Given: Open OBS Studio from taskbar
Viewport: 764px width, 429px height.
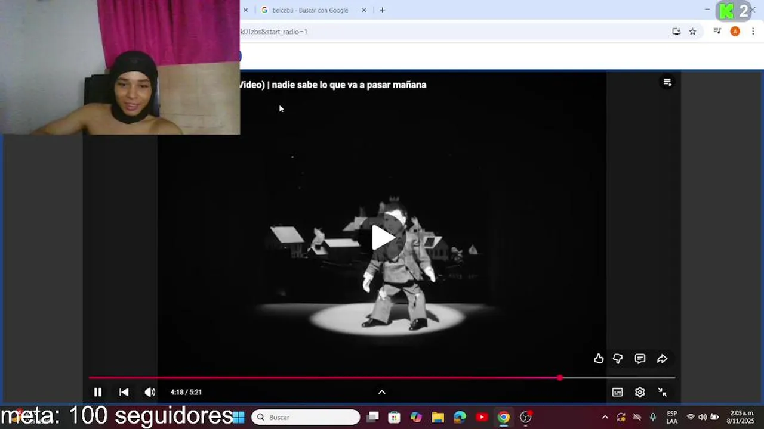Looking at the screenshot, I should click(x=526, y=417).
